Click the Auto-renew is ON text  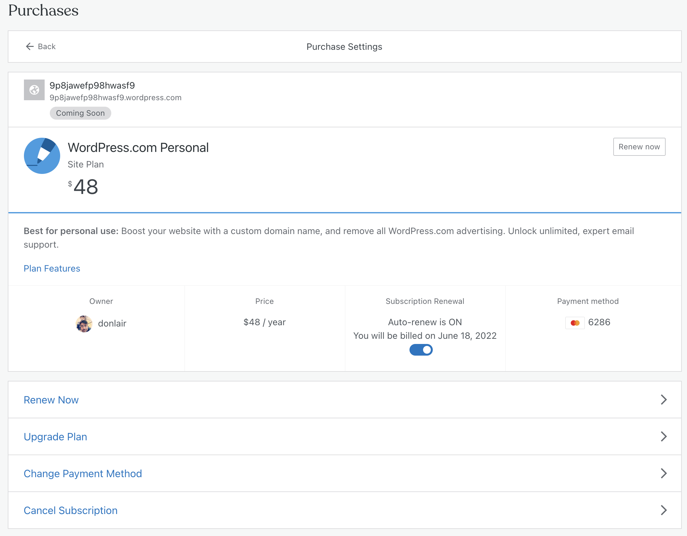[x=425, y=322]
